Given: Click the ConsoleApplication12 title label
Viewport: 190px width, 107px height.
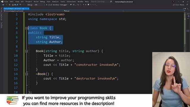Looking at the screenshot, I should point(124,2).
